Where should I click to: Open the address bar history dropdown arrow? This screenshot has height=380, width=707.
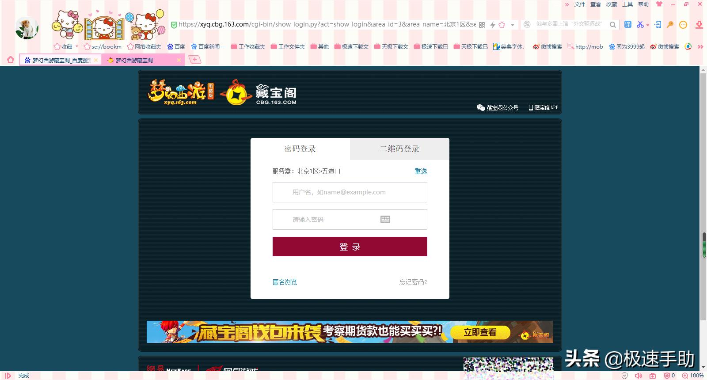pyautogui.click(x=513, y=25)
